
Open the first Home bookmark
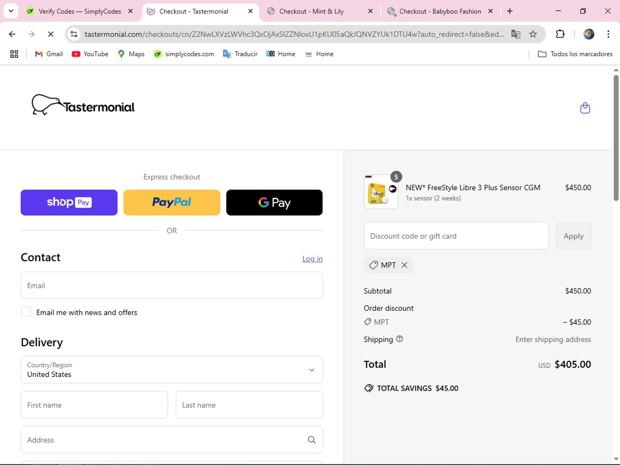tap(281, 54)
